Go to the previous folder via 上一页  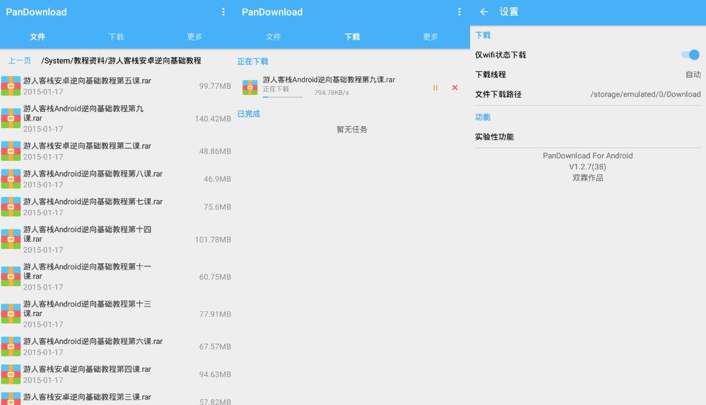(x=20, y=60)
